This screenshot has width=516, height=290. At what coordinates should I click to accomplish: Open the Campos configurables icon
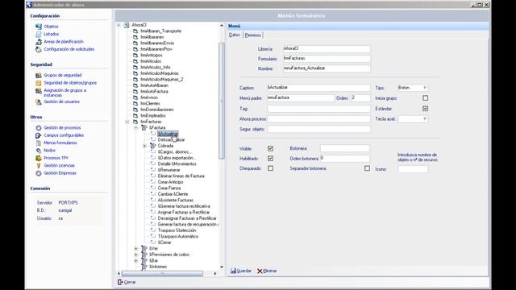(39, 135)
